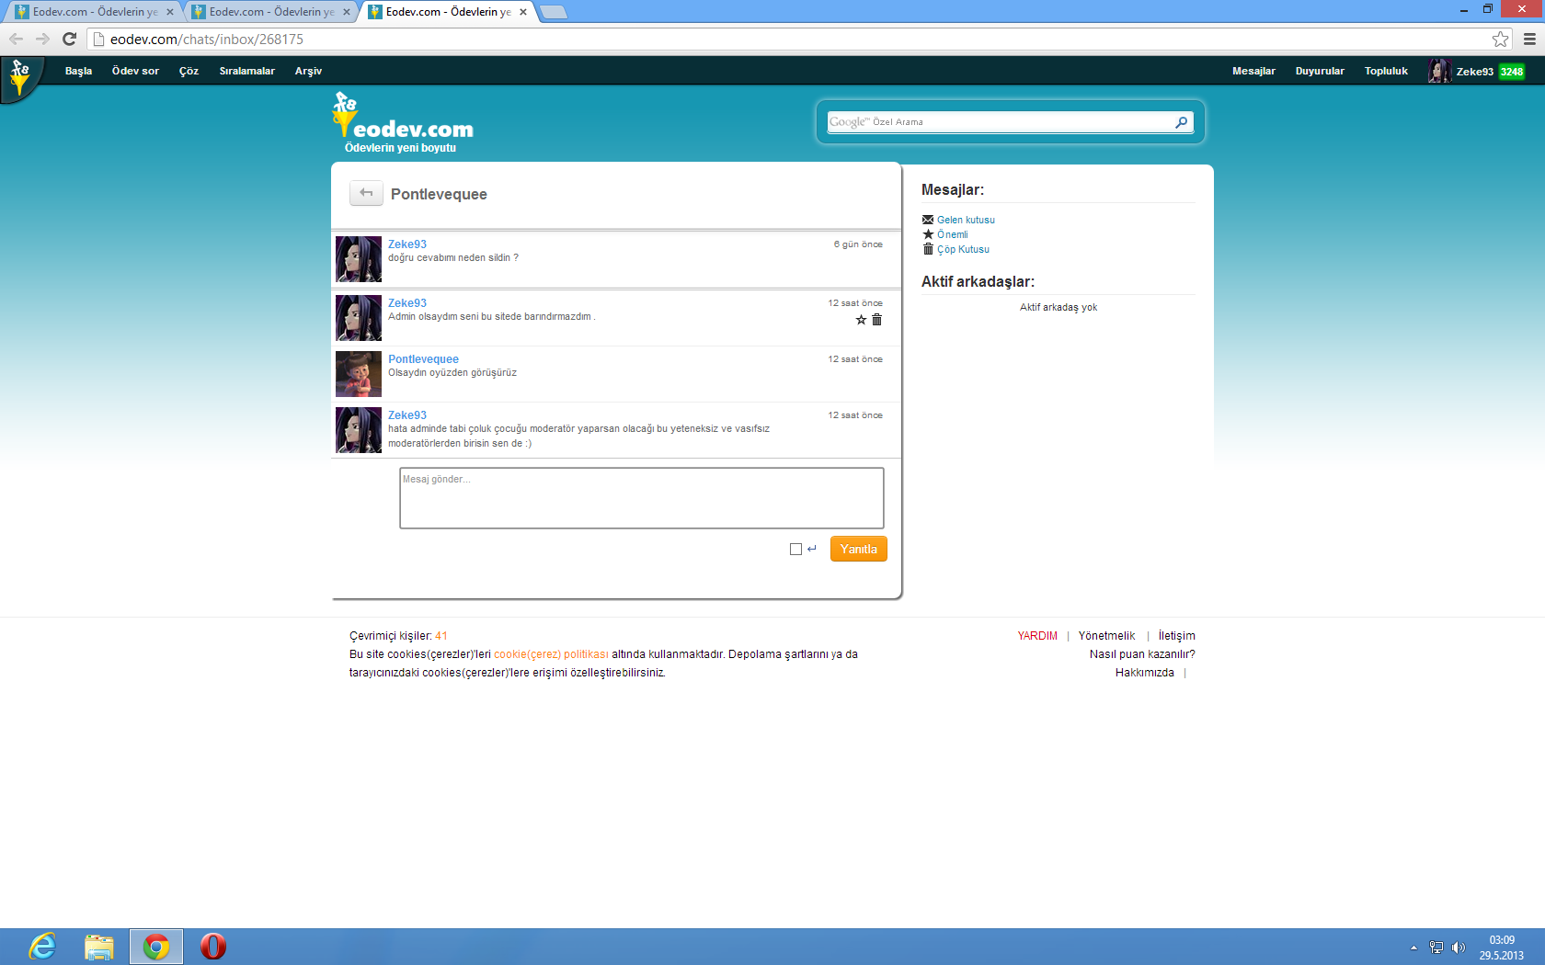The width and height of the screenshot is (1545, 965).
Task: Switch to the second Eodev.com browser tab
Action: click(269, 12)
